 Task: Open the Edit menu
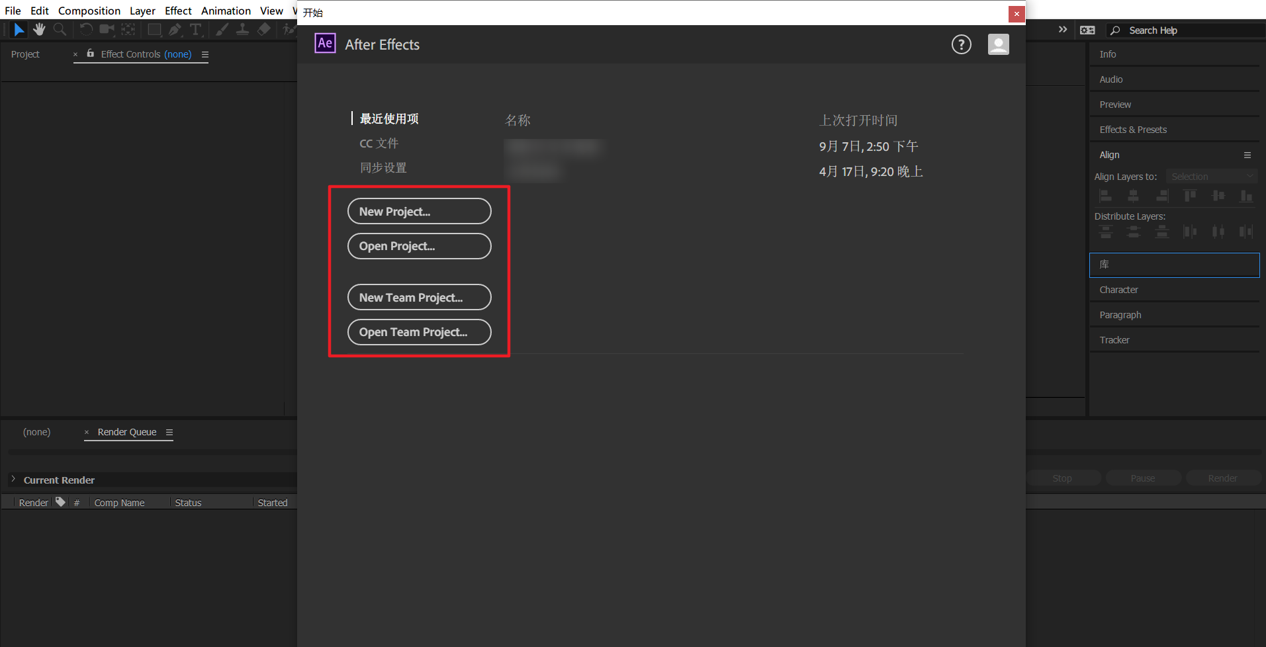(40, 11)
